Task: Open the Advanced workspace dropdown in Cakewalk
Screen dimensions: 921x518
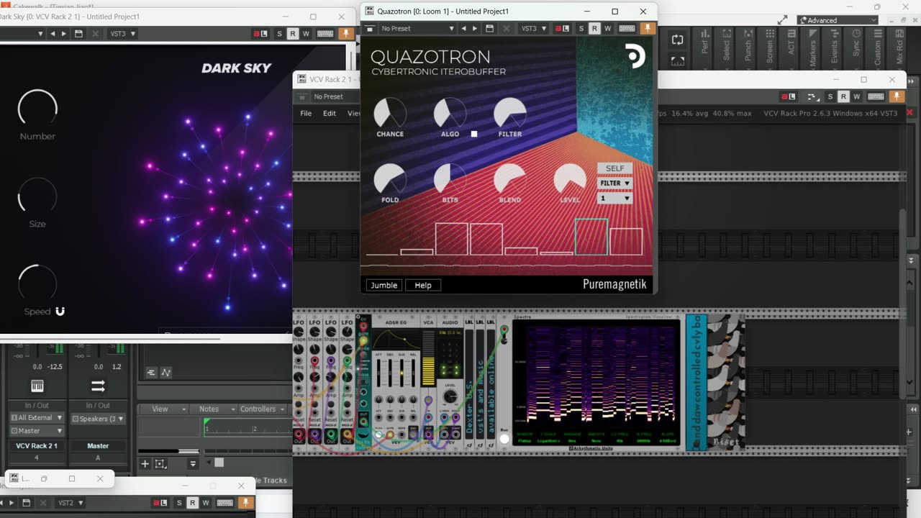Action: (x=838, y=20)
